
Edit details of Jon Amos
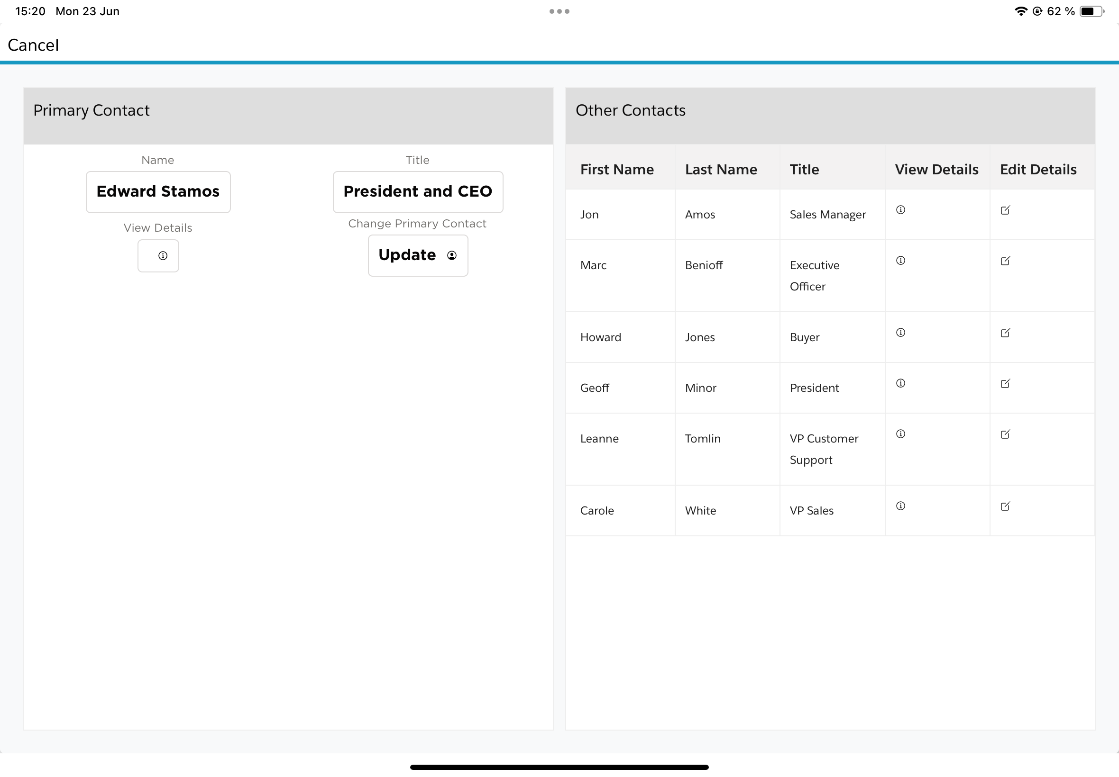click(x=1005, y=210)
